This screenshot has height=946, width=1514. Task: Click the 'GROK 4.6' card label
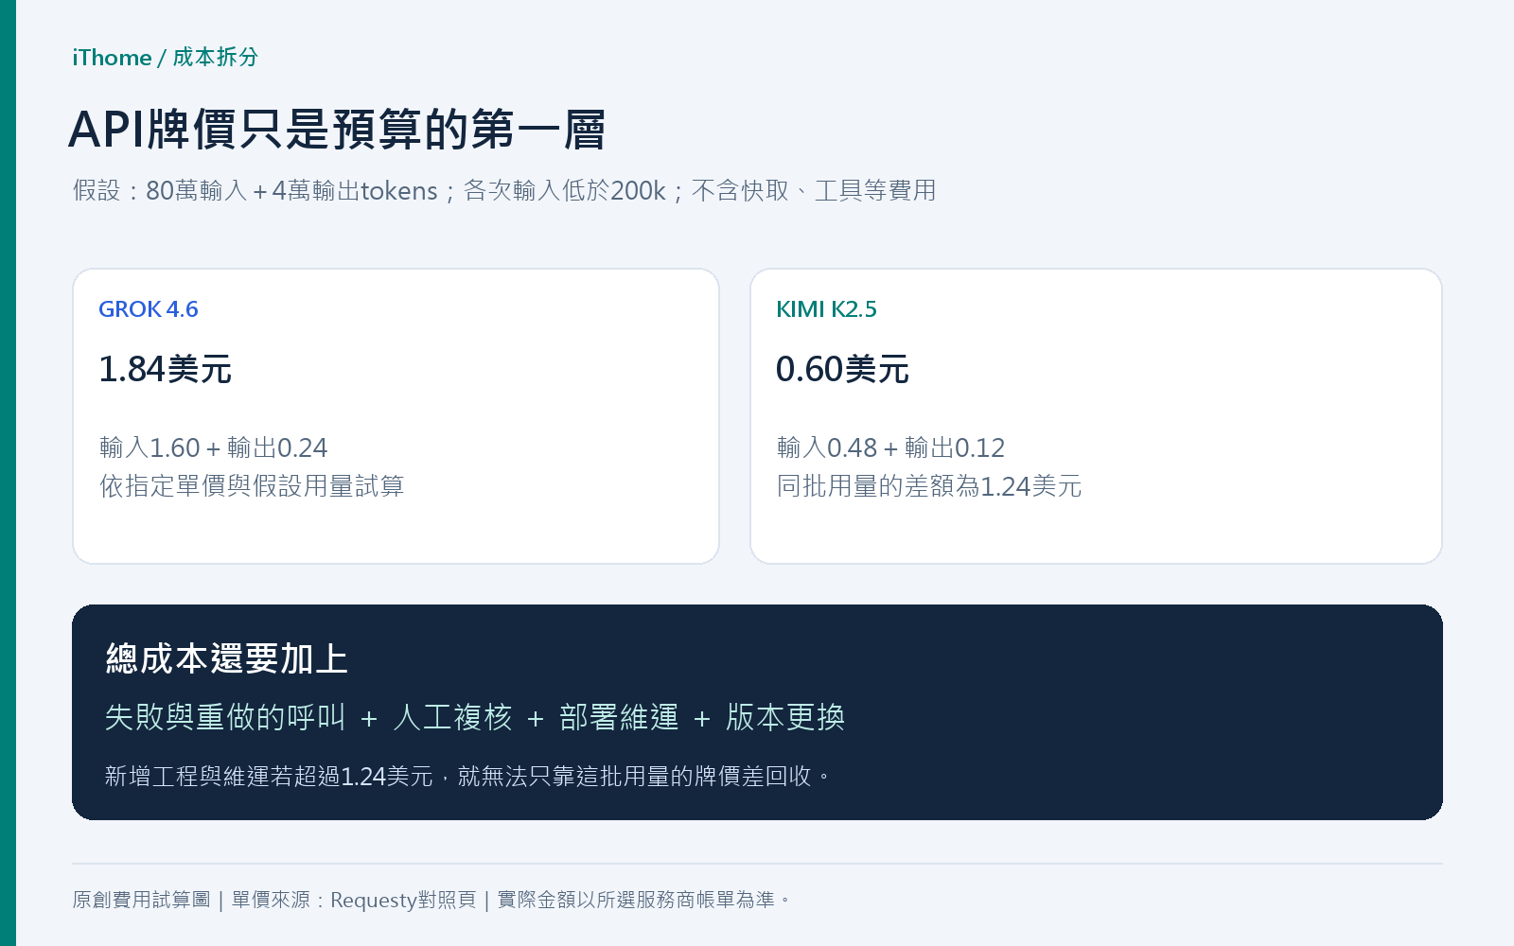tap(149, 309)
